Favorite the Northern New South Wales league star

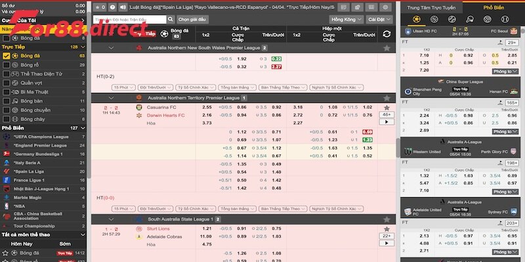coord(387,48)
